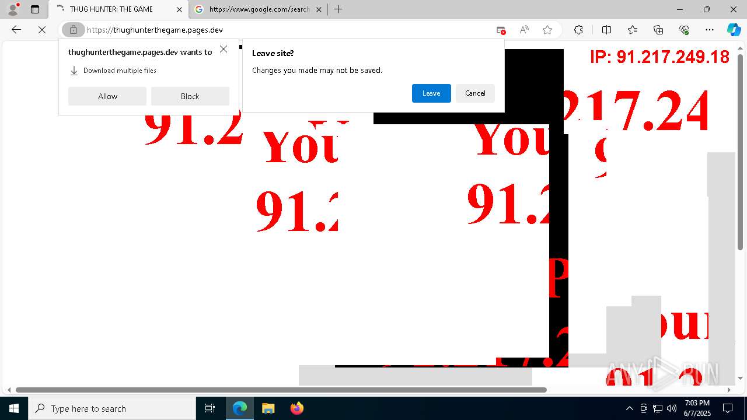This screenshot has height=420, width=747.
Task: Open Extensions puzzle icon
Action: click(578, 30)
